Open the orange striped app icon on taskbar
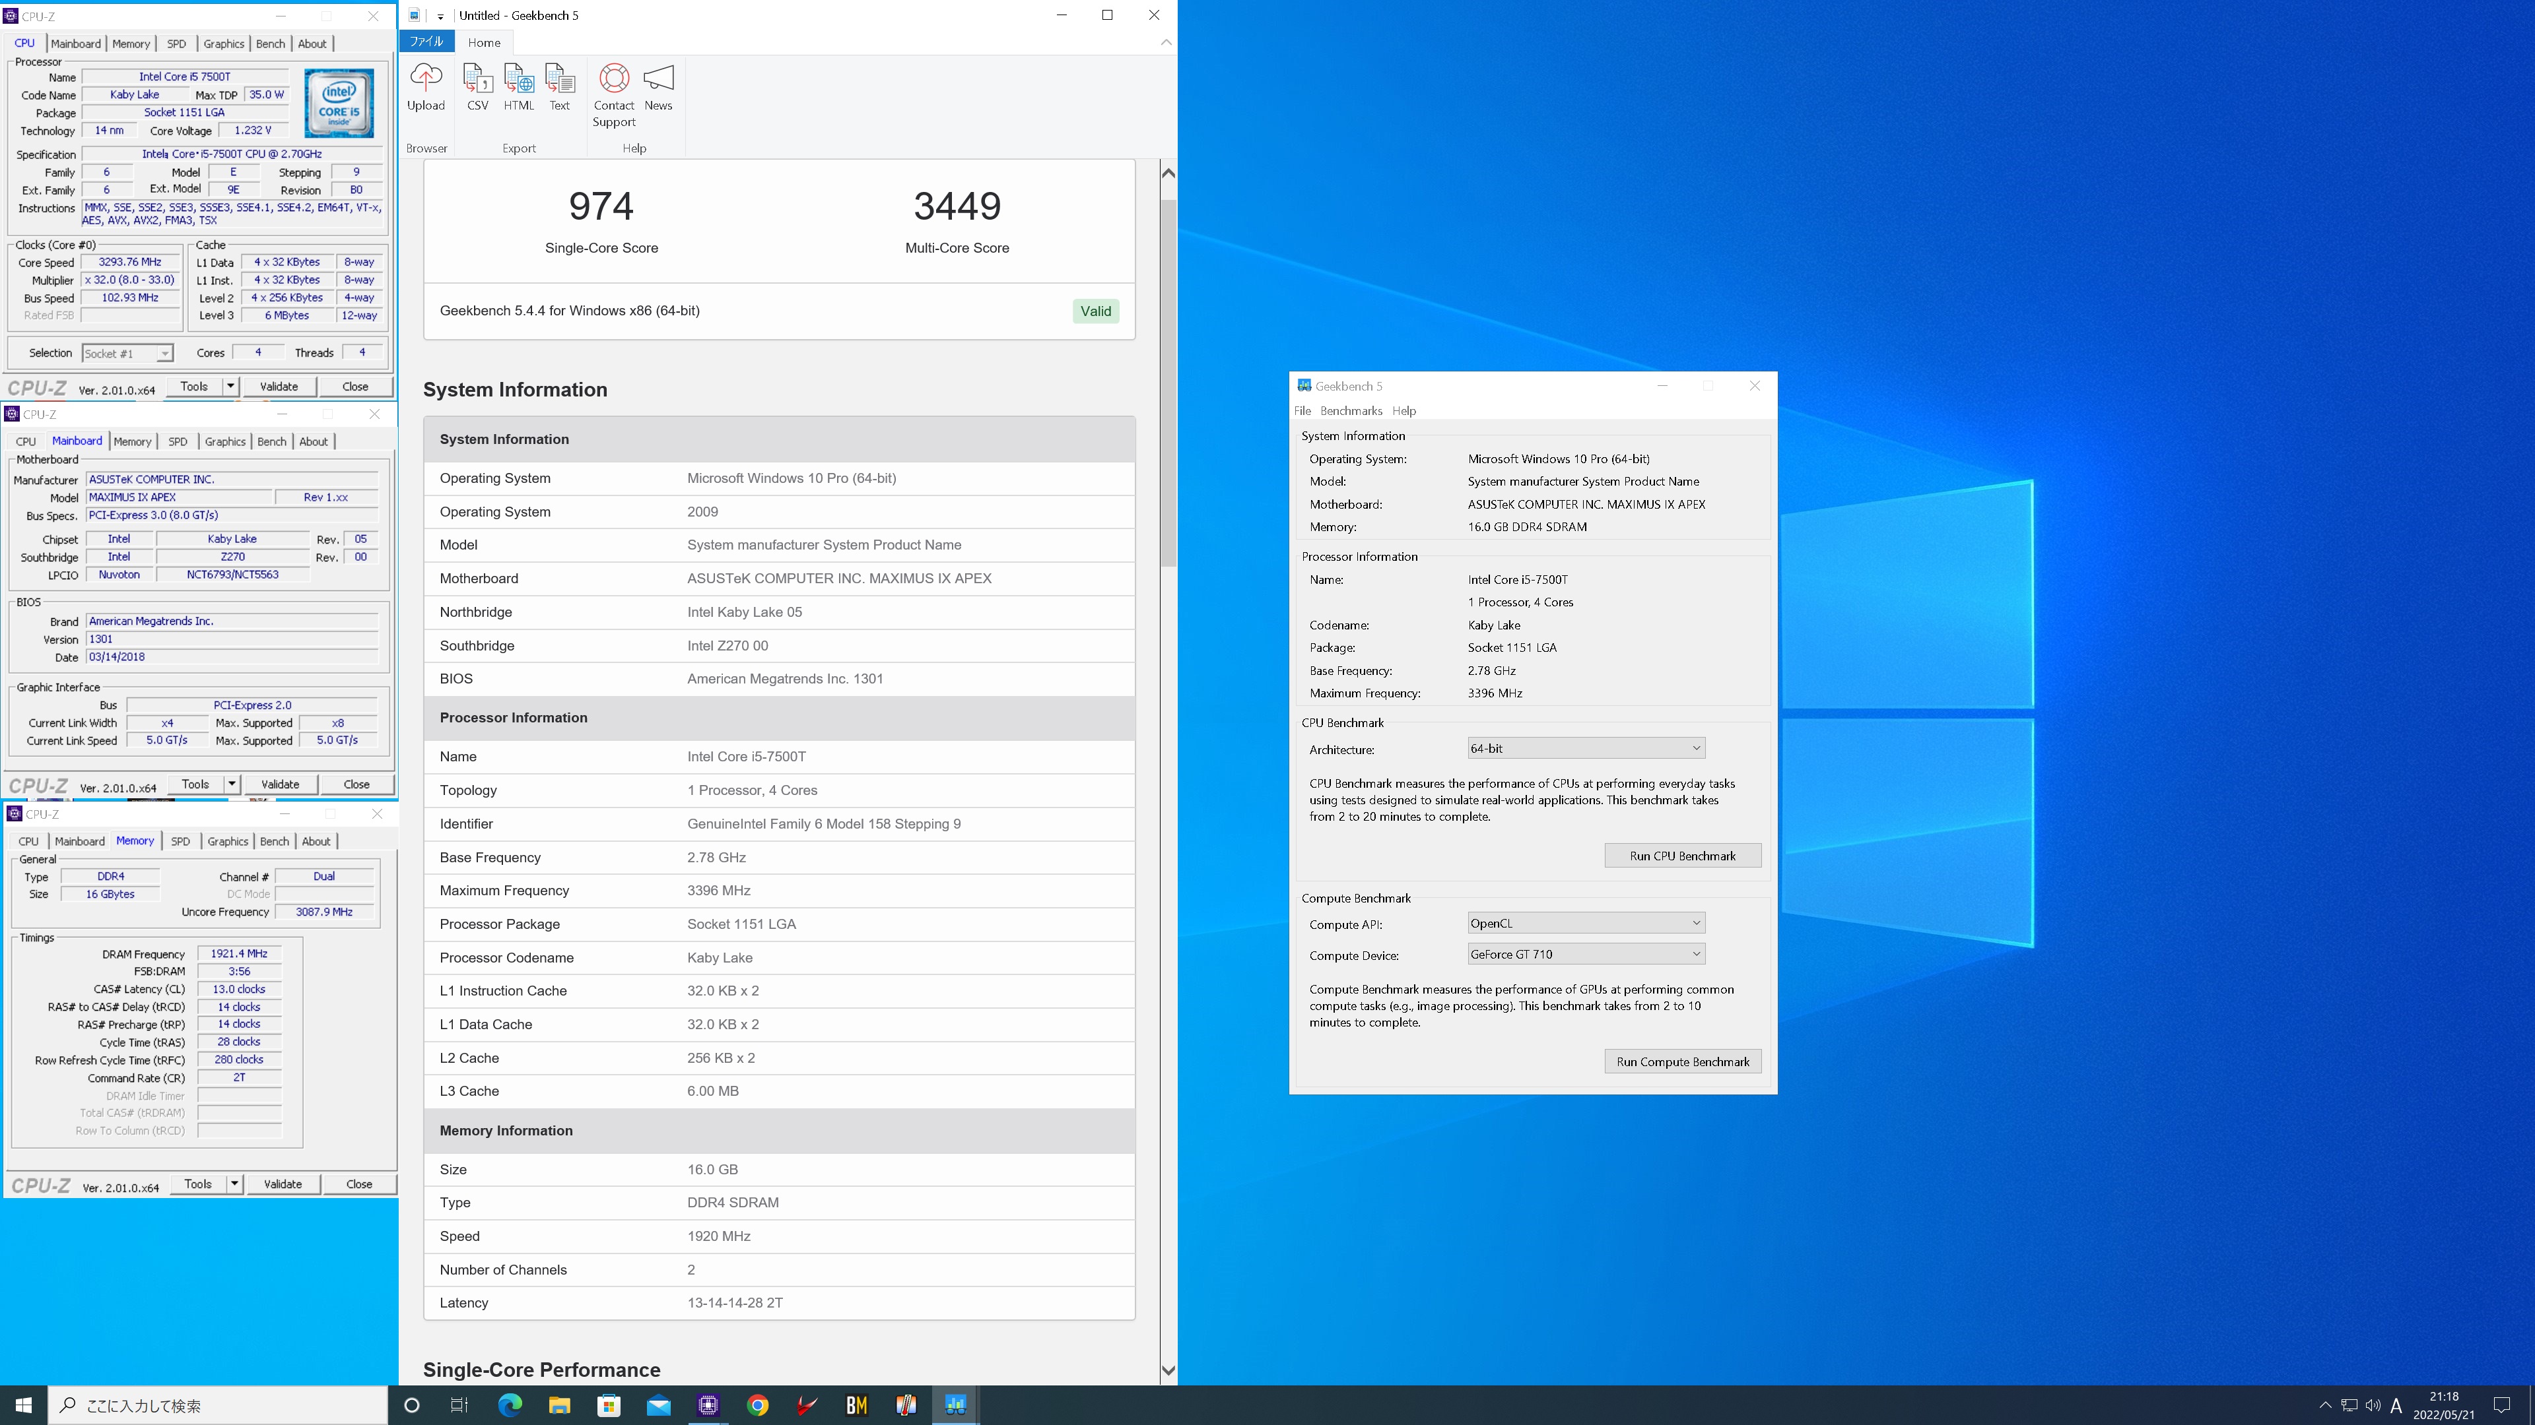Screen dimensions: 2535x1425 point(905,1405)
